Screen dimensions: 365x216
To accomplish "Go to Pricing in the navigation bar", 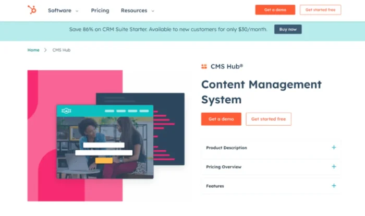I will tap(100, 10).
